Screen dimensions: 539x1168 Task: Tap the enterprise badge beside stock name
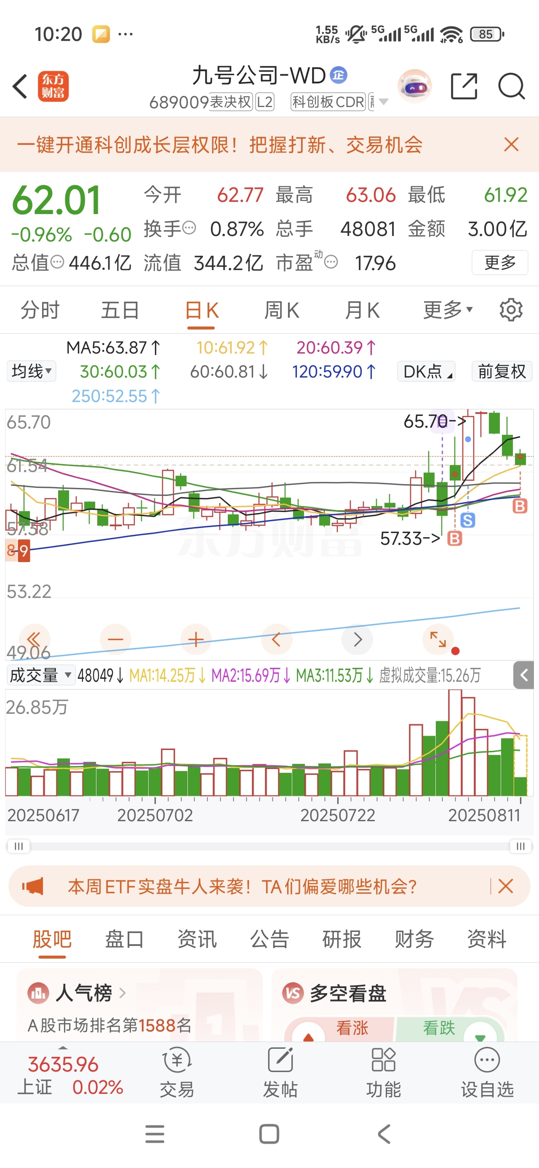(x=338, y=75)
